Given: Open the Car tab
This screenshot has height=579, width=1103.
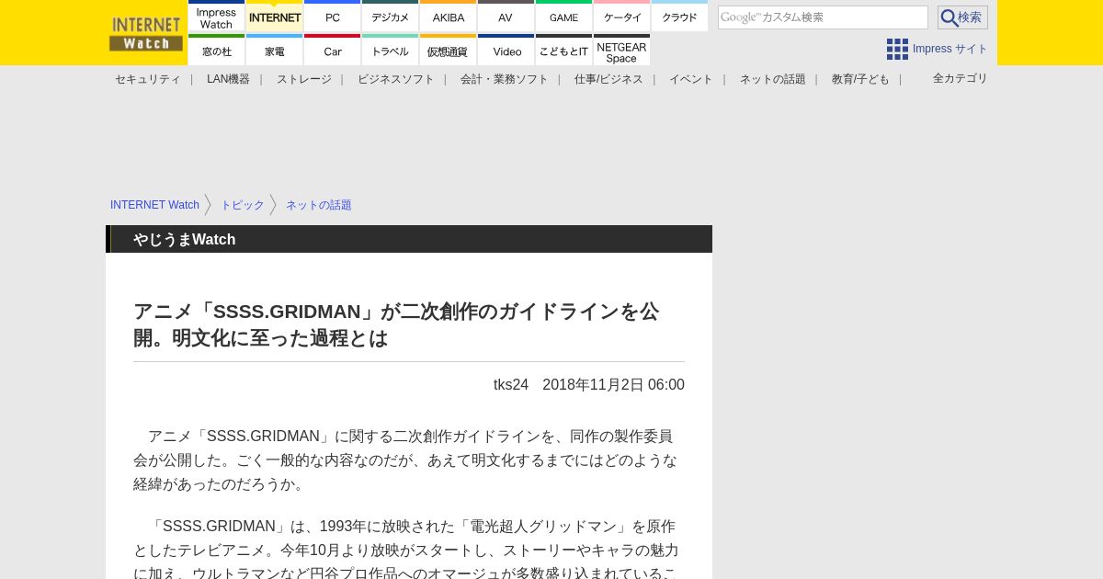Looking at the screenshot, I should (333, 51).
